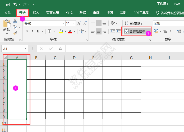Toggle Underline formatting
Viewport: 184px width, 132px height.
[38, 31]
